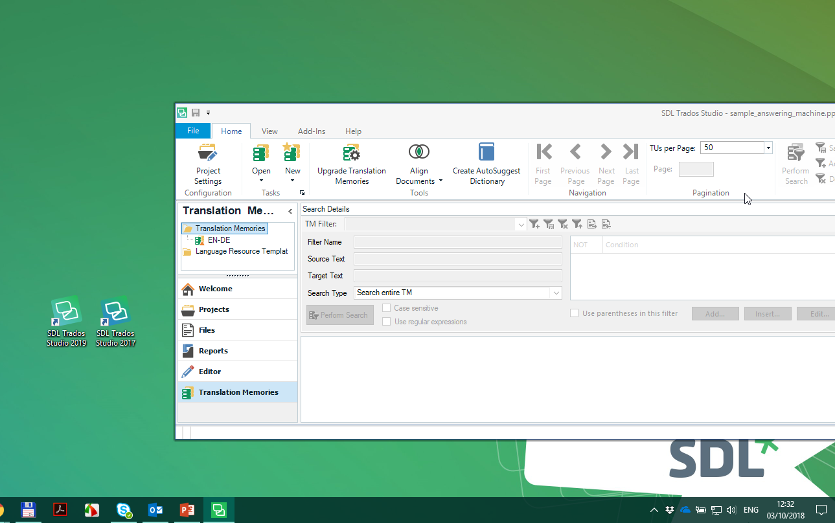The height and width of the screenshot is (523, 835).
Task: Collapse the Translation Memories navigation pane
Action: 290,212
